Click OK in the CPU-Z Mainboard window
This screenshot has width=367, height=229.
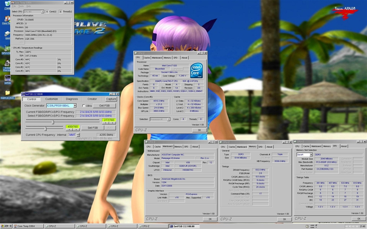click(210, 219)
